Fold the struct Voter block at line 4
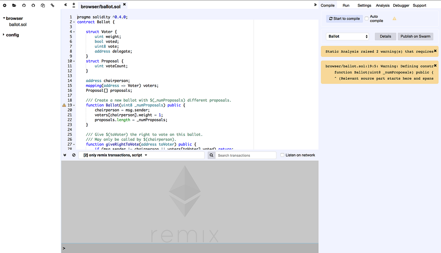Viewport: 441px width, 253px height. (74, 32)
